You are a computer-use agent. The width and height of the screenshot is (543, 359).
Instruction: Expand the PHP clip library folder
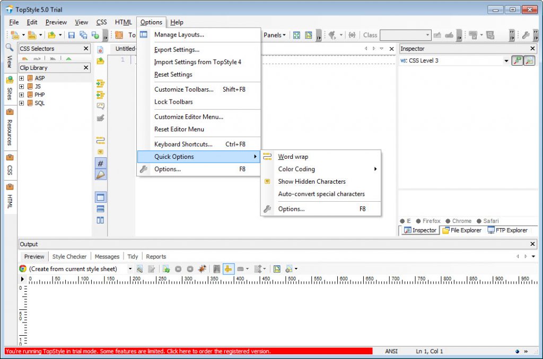coord(21,95)
